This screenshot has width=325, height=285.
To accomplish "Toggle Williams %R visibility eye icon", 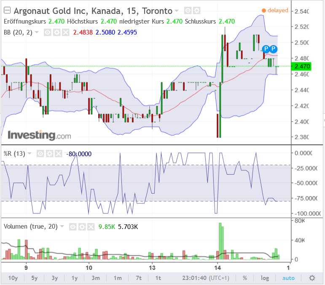I will 40,154.
